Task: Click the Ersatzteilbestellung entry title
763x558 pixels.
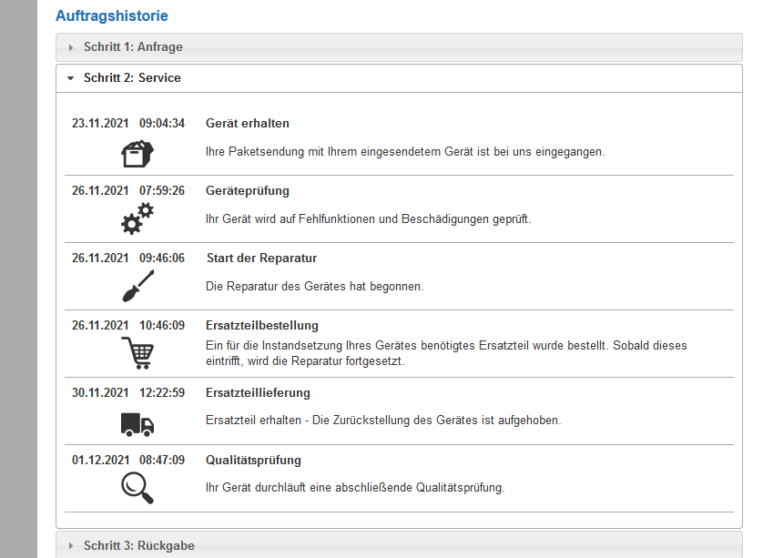Action: click(262, 326)
